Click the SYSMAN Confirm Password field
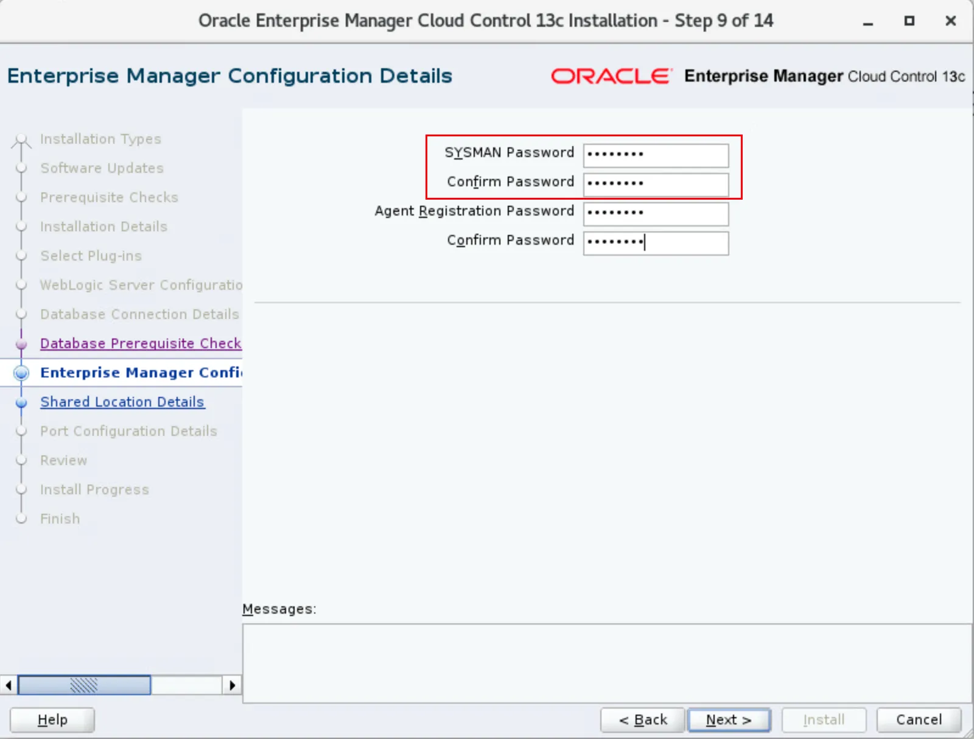This screenshot has height=739, width=974. 655,184
